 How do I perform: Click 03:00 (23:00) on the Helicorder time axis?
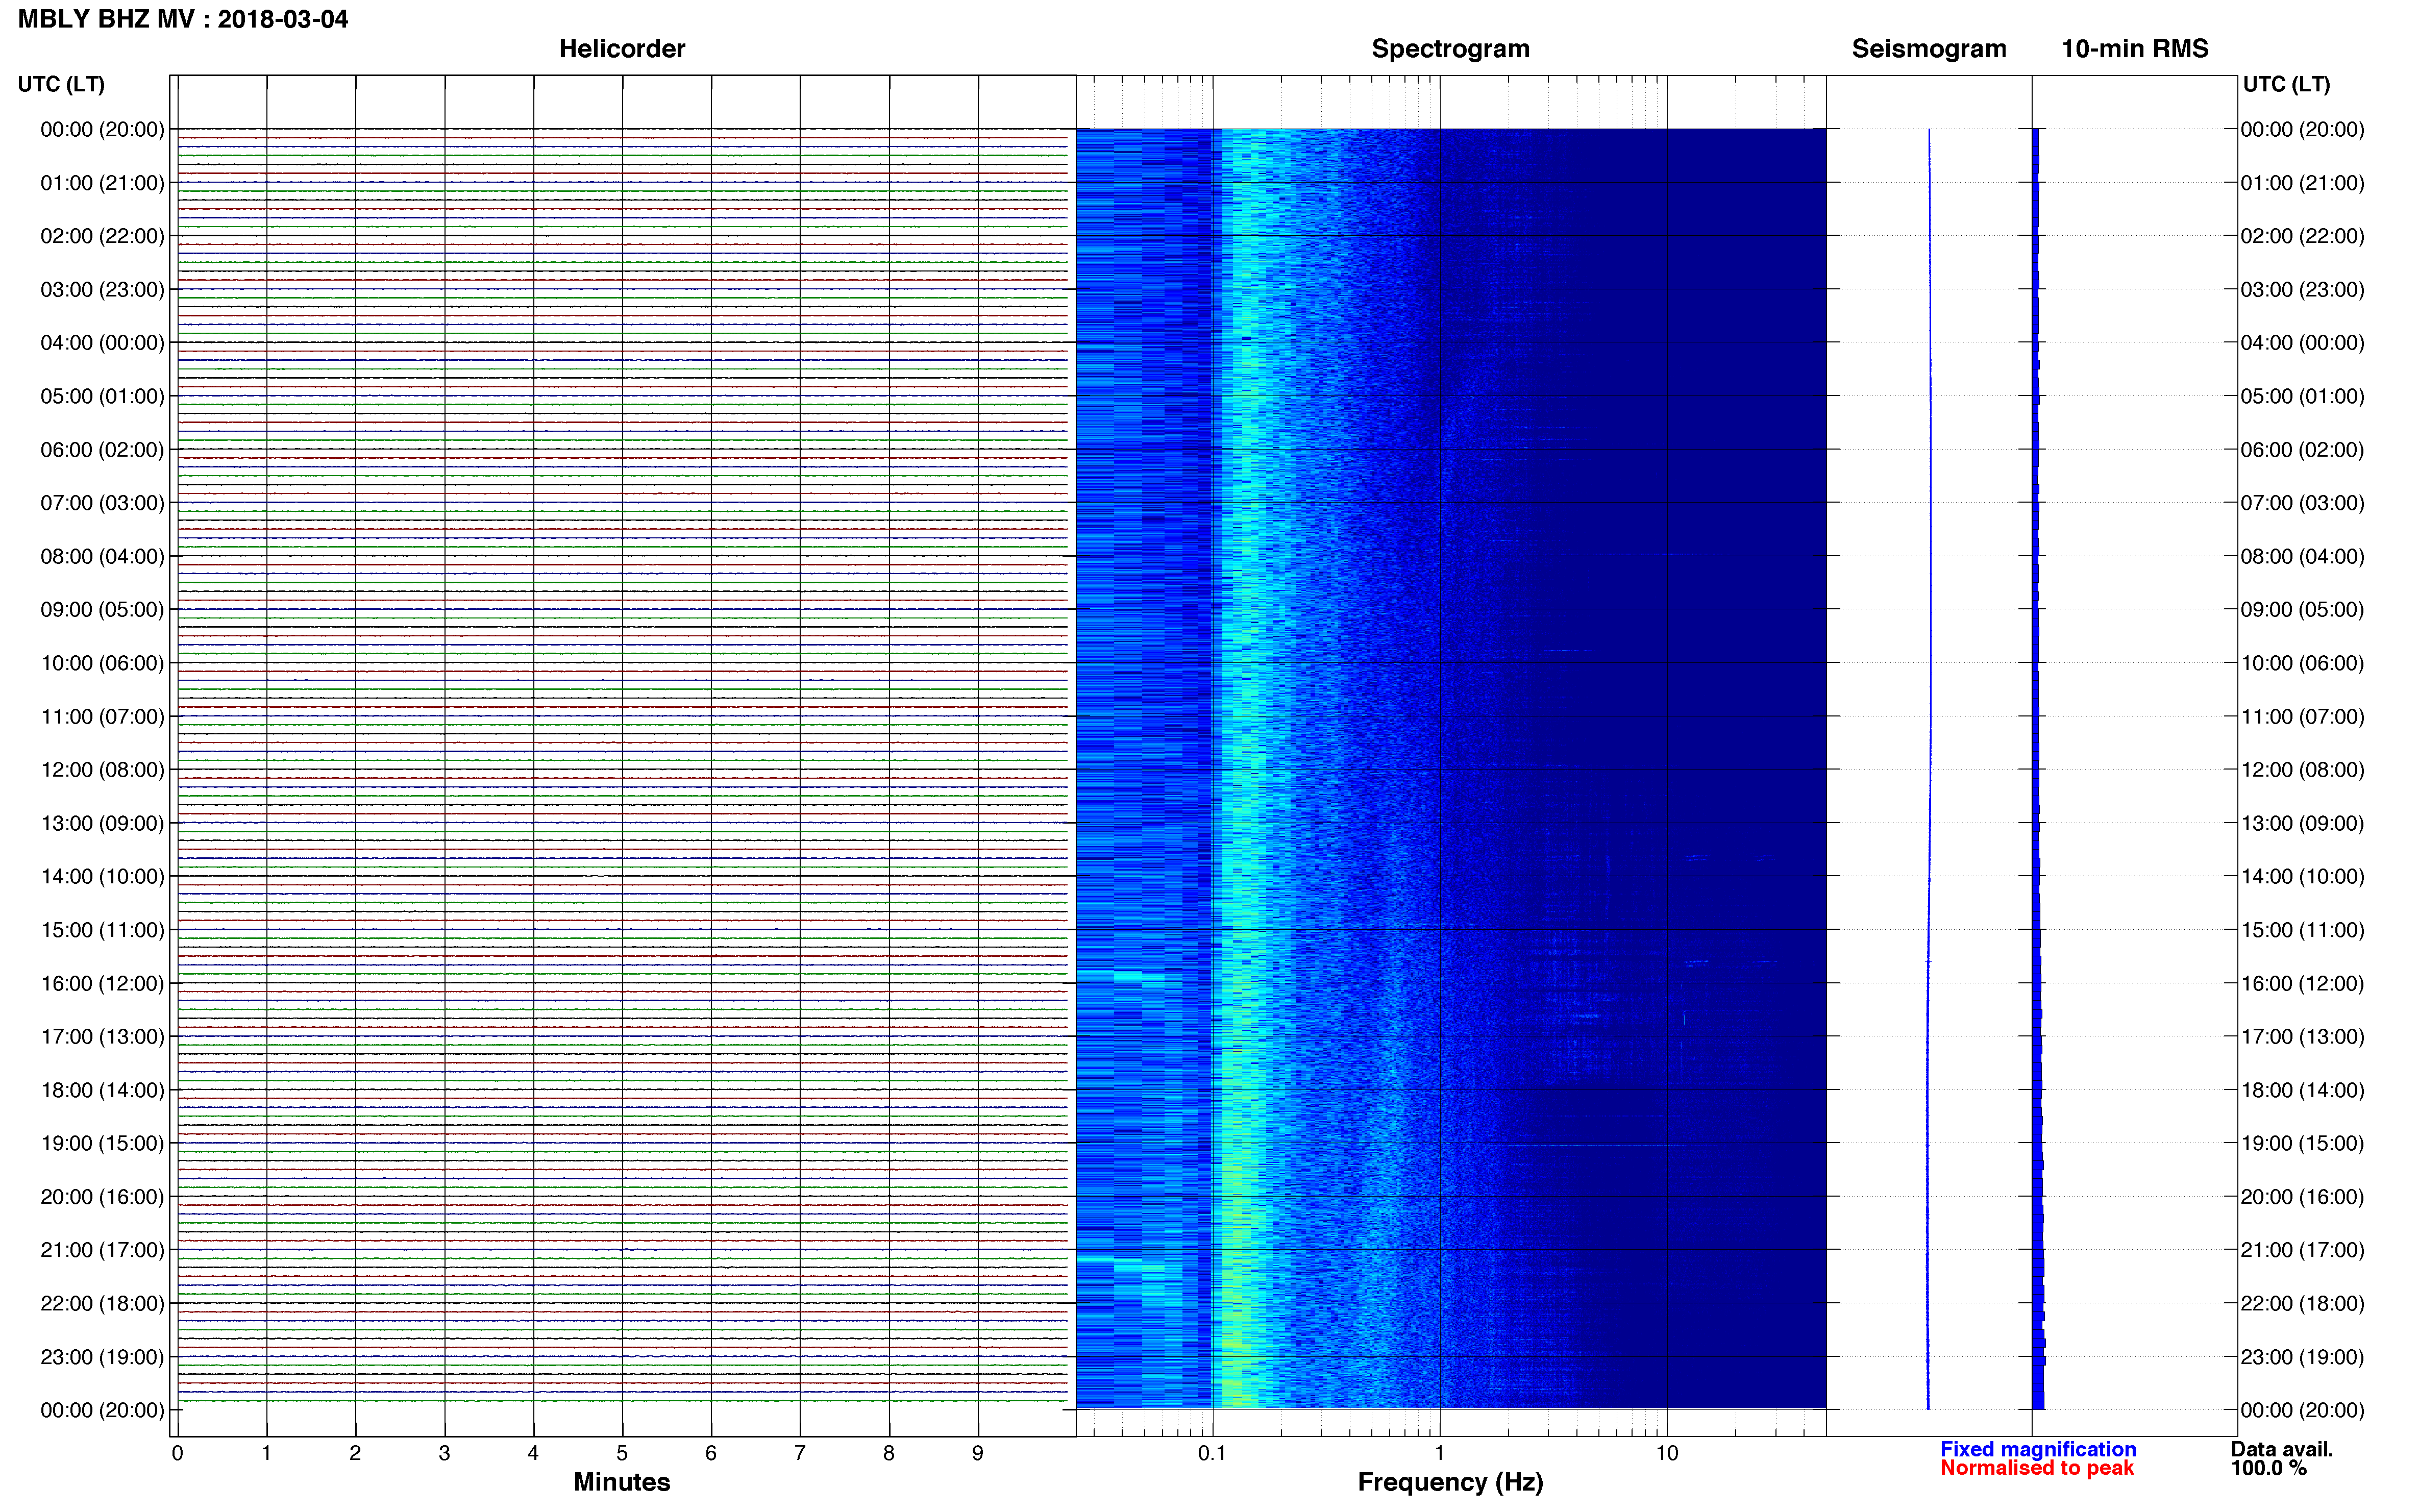click(x=102, y=290)
